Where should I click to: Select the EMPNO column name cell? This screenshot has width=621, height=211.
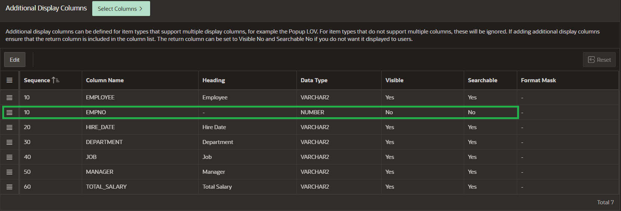(x=140, y=112)
